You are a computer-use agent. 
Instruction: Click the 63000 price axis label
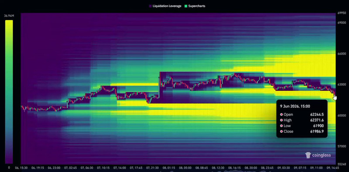click(342, 85)
